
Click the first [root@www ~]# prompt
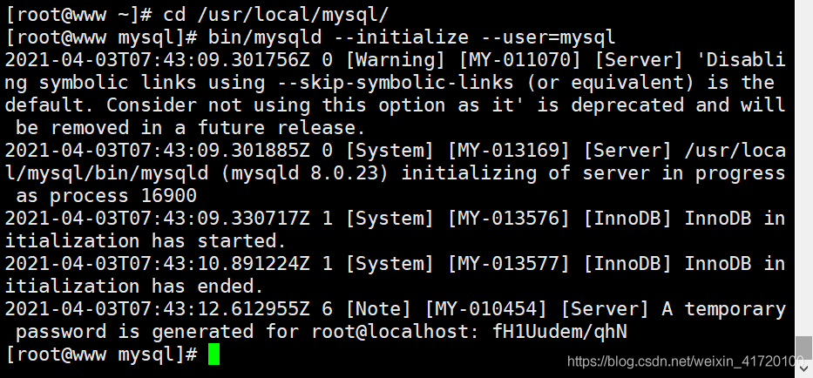point(78,15)
